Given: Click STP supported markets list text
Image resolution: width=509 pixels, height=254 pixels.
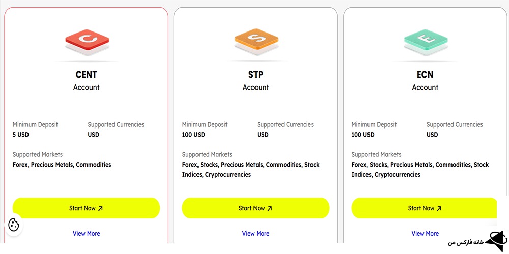Looking at the screenshot, I should [x=250, y=170].
